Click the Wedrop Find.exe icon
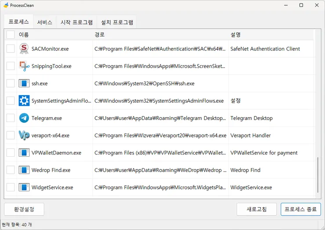The width and height of the screenshot is (325, 230). [x=24, y=170]
